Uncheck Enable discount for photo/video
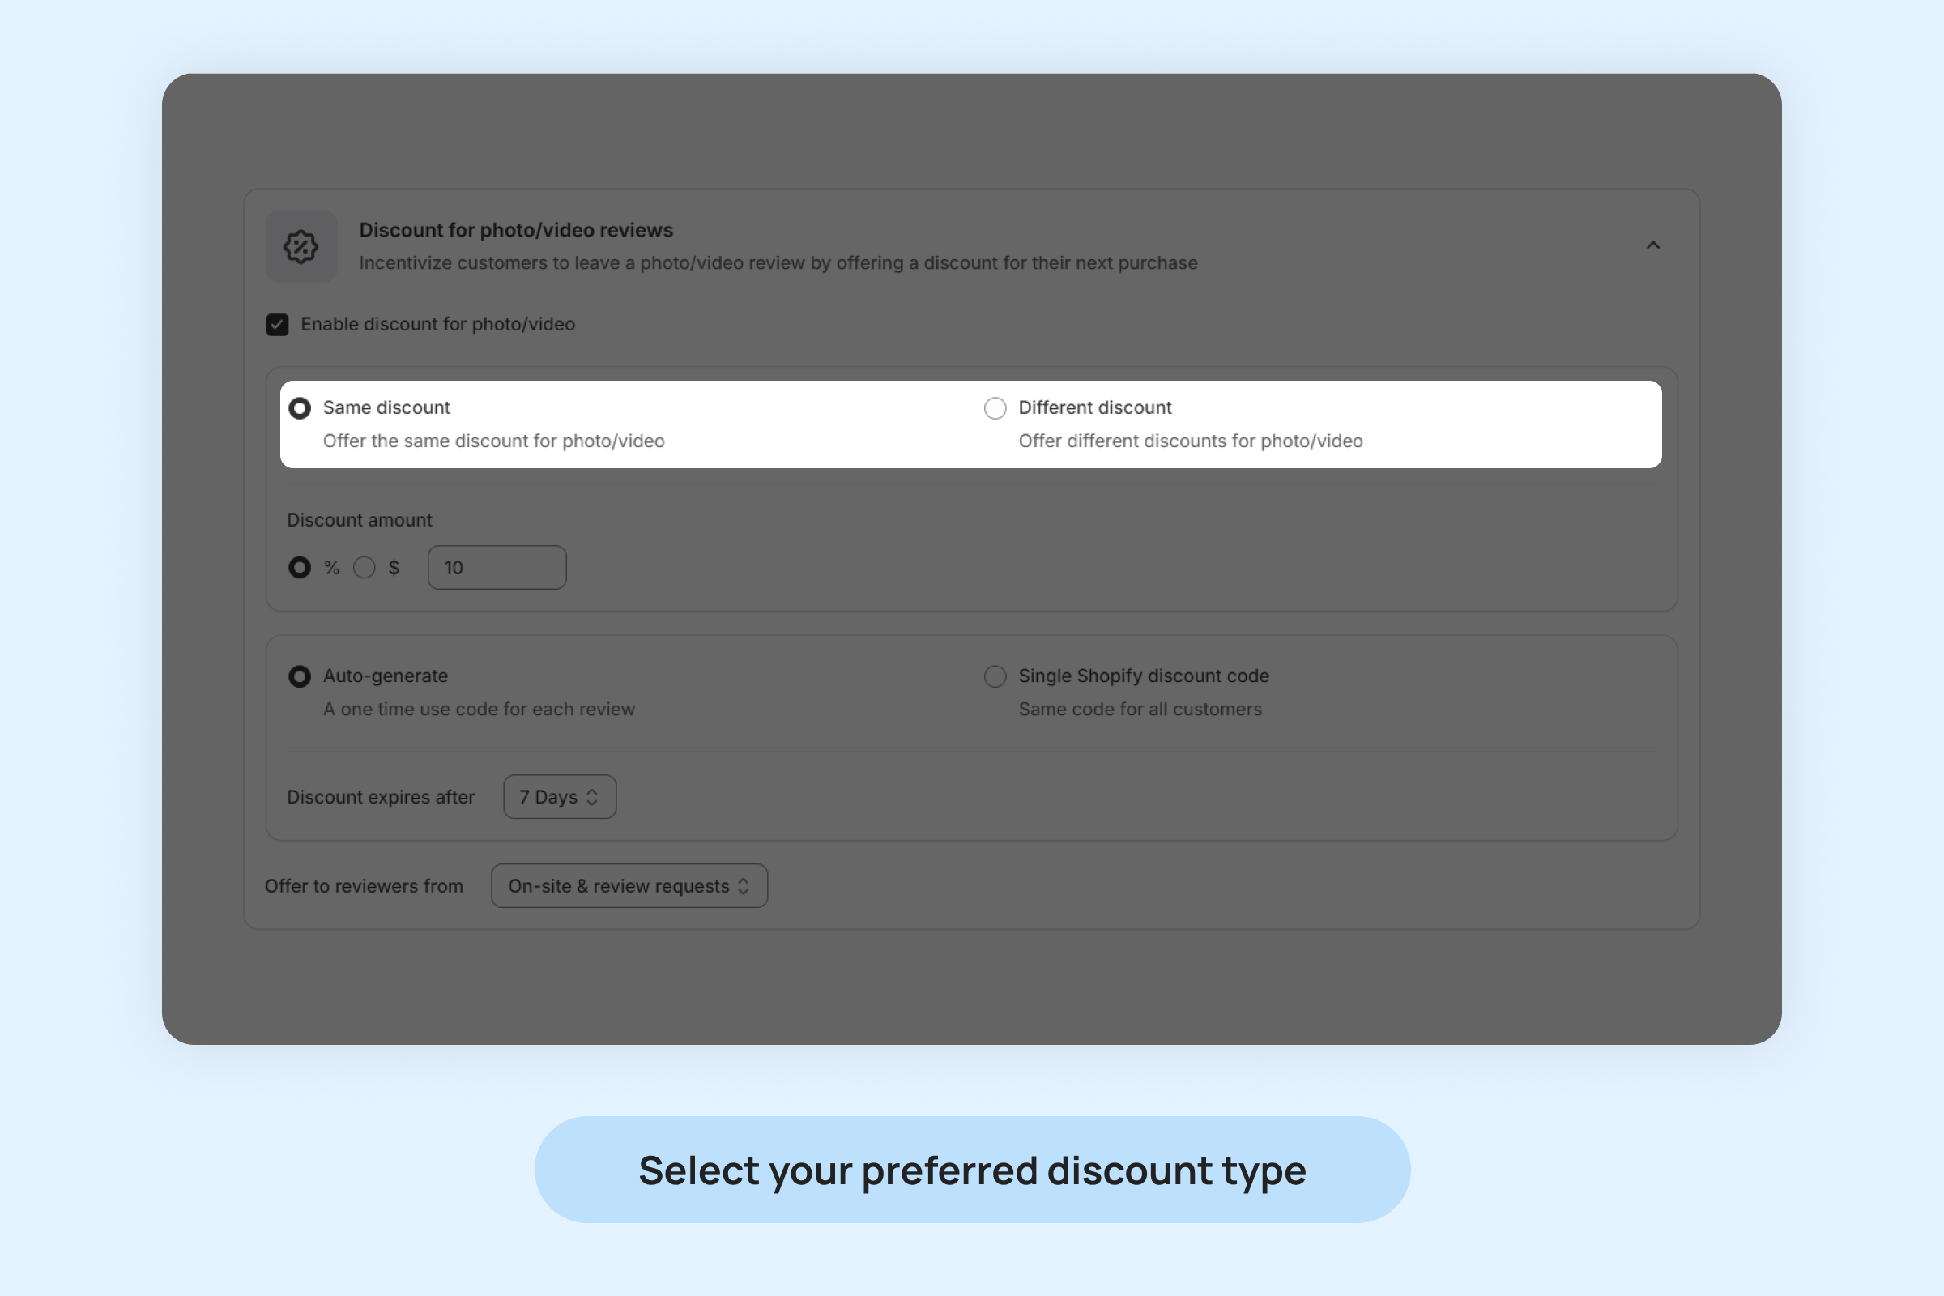Image resolution: width=1944 pixels, height=1296 pixels. coord(278,325)
